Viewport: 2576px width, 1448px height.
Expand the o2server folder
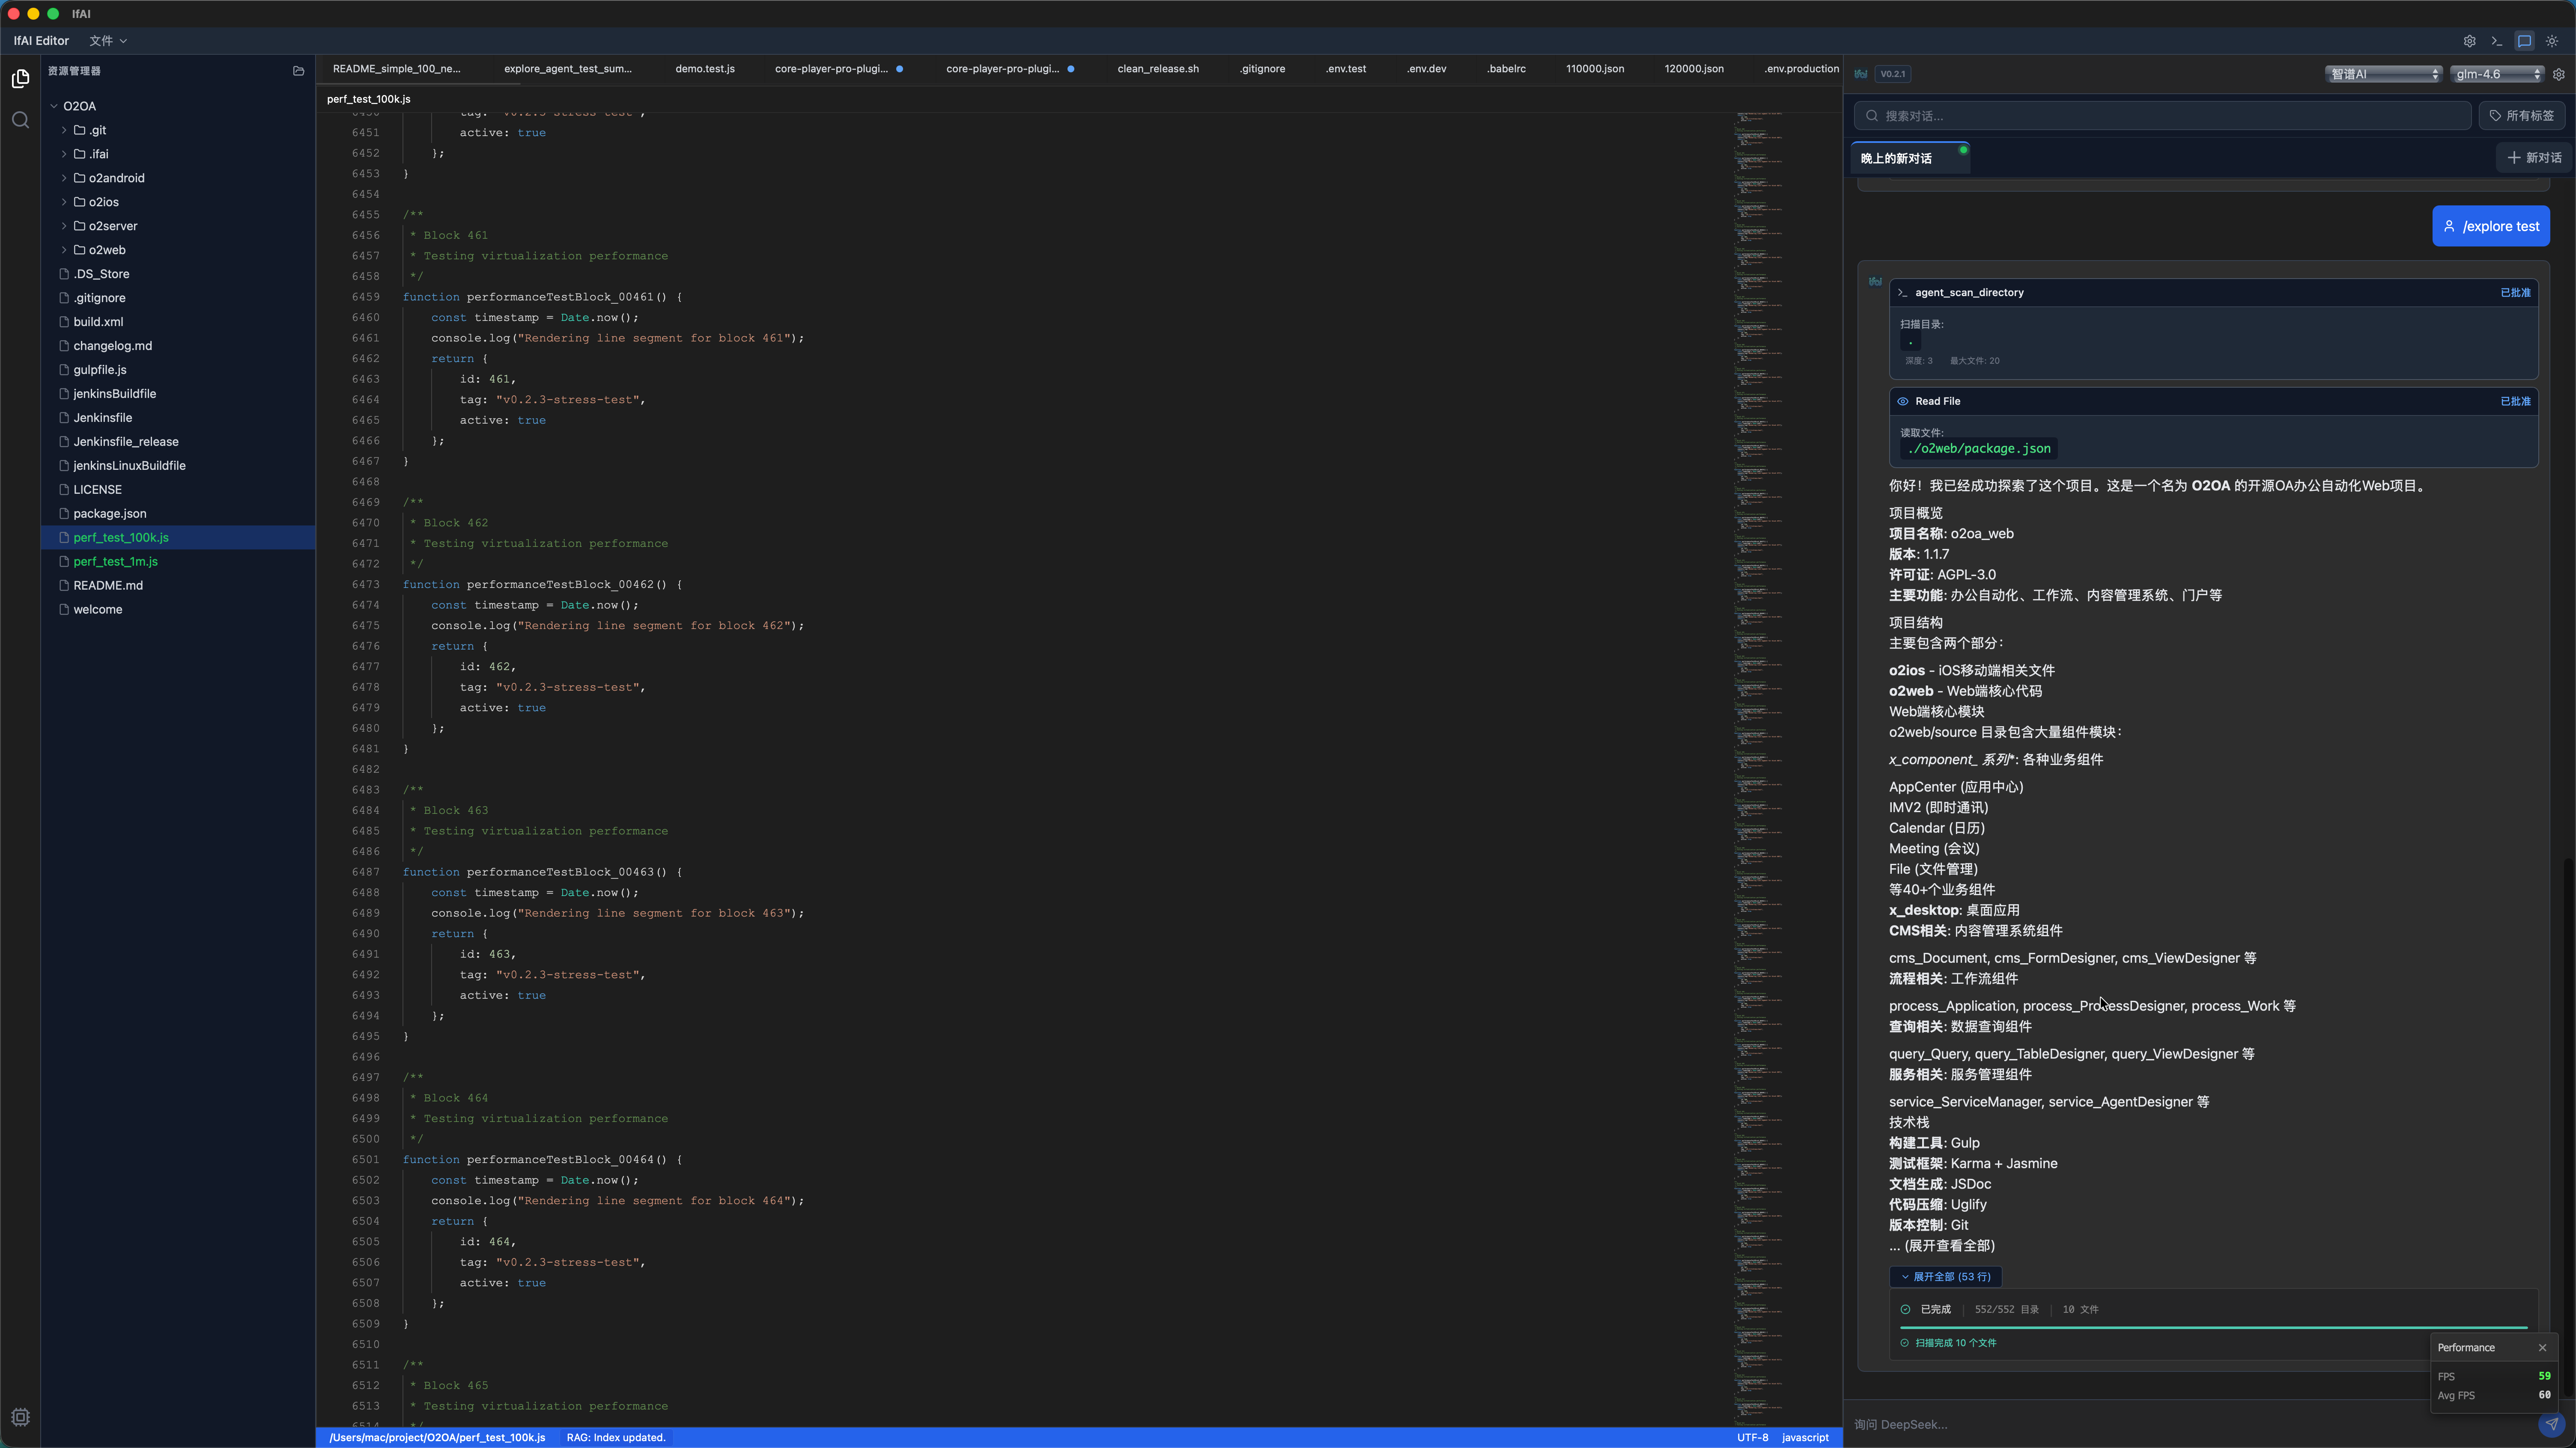click(112, 226)
